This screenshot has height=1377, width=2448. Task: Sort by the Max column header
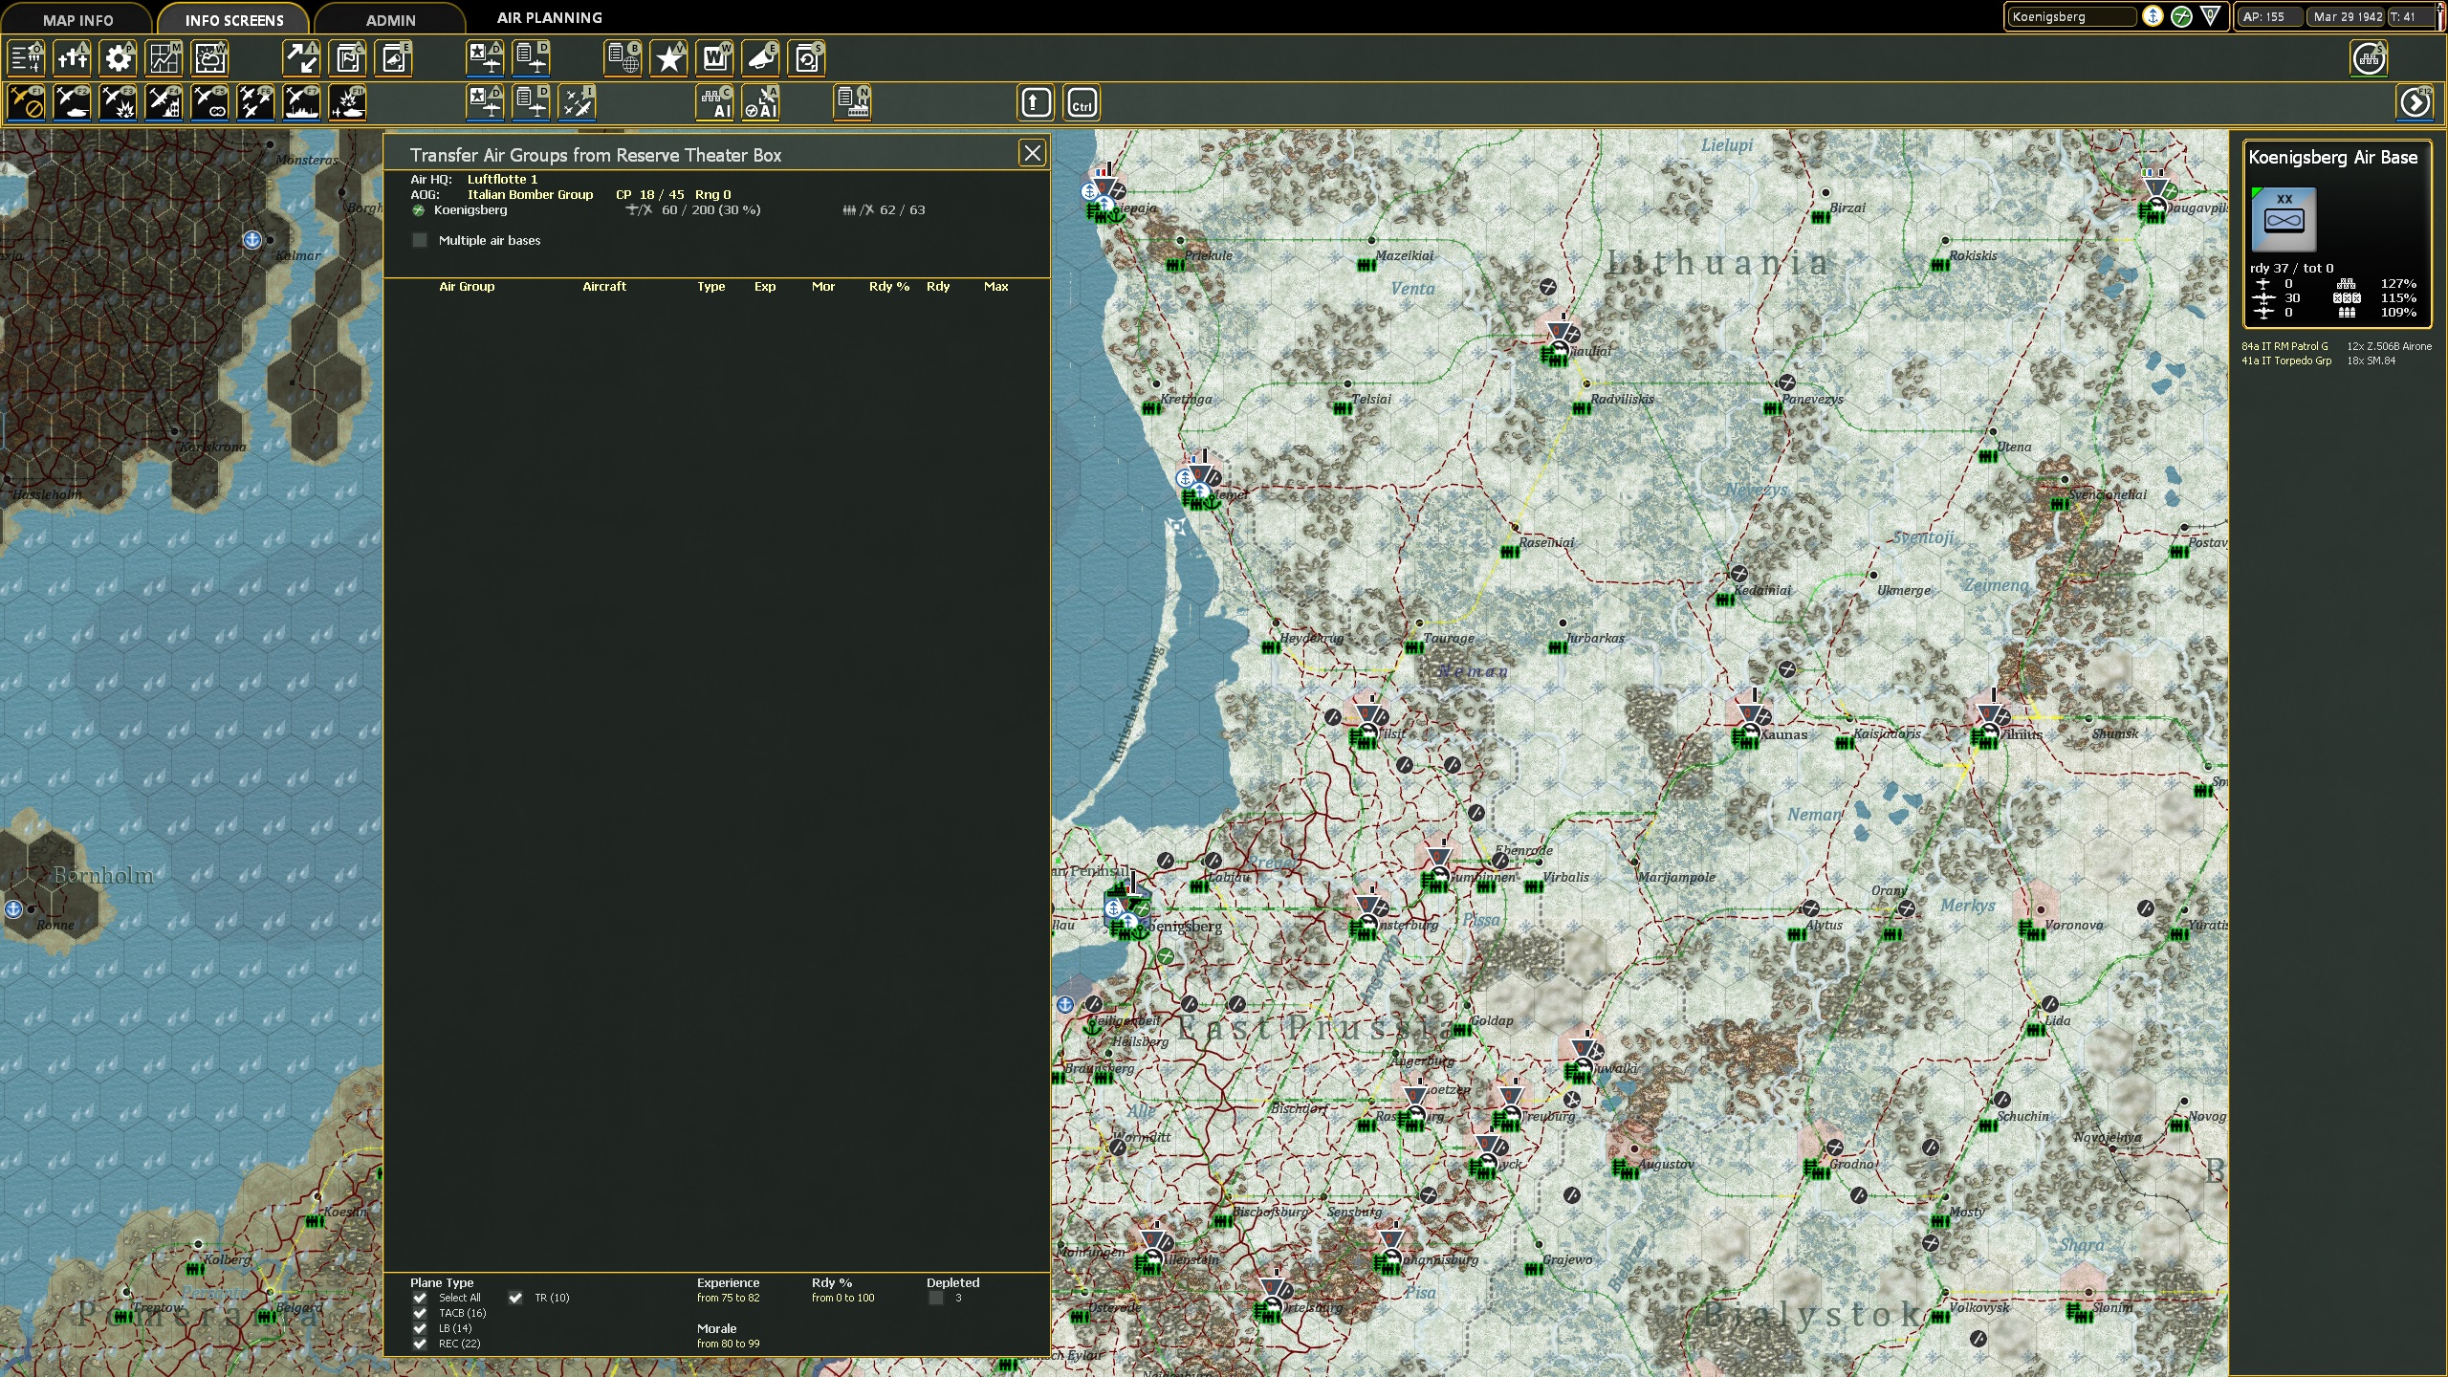pyautogui.click(x=995, y=286)
